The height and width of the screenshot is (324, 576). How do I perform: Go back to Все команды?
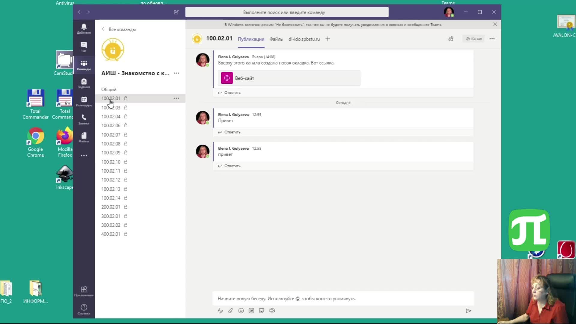pyautogui.click(x=119, y=29)
